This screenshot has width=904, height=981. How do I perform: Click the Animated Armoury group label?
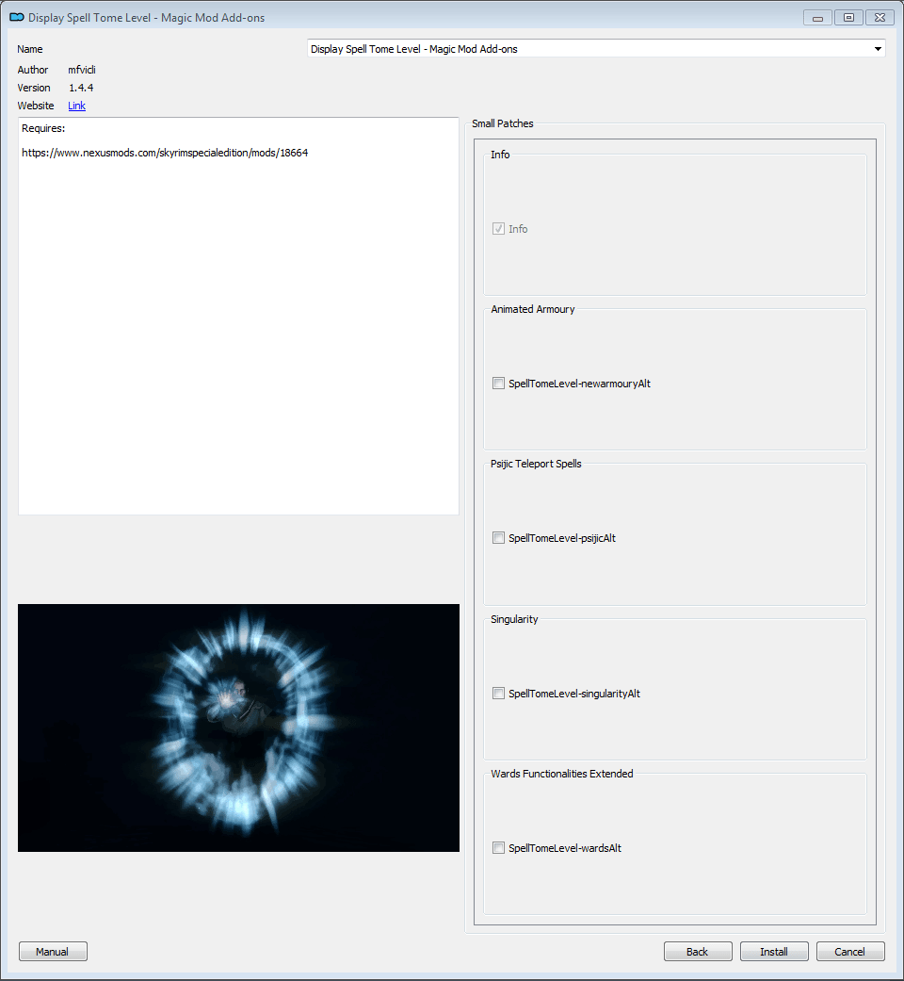pyautogui.click(x=533, y=309)
